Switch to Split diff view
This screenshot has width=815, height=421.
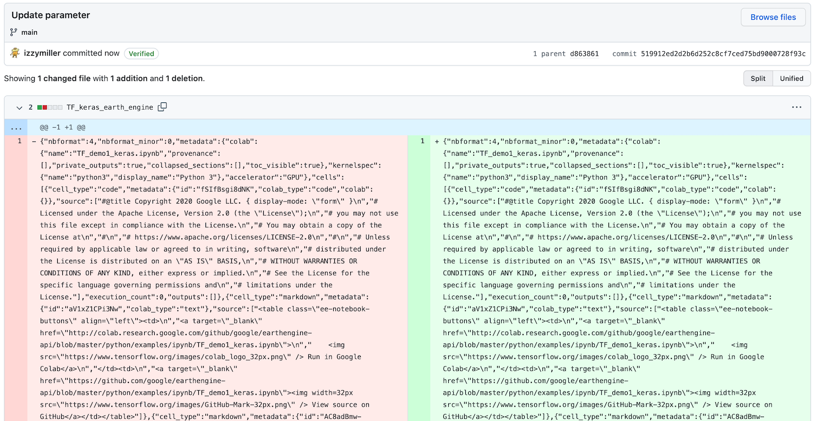[x=758, y=78]
